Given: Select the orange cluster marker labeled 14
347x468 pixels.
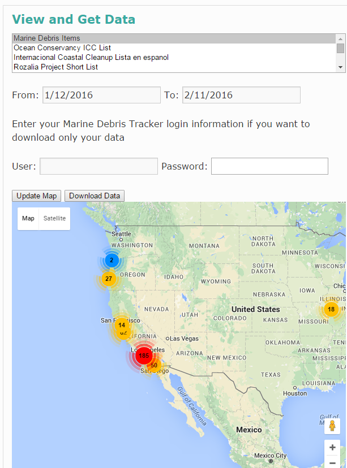Looking at the screenshot, I should pos(122,325).
